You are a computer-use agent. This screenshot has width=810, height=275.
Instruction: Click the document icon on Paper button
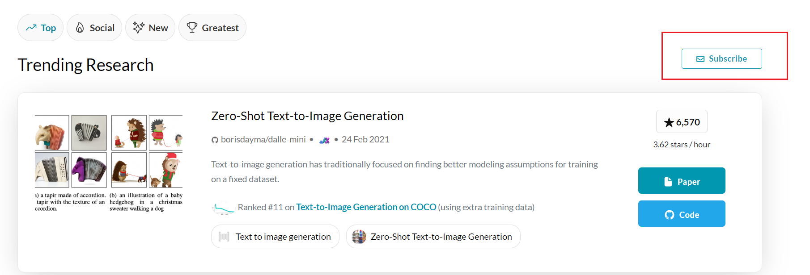coord(668,182)
